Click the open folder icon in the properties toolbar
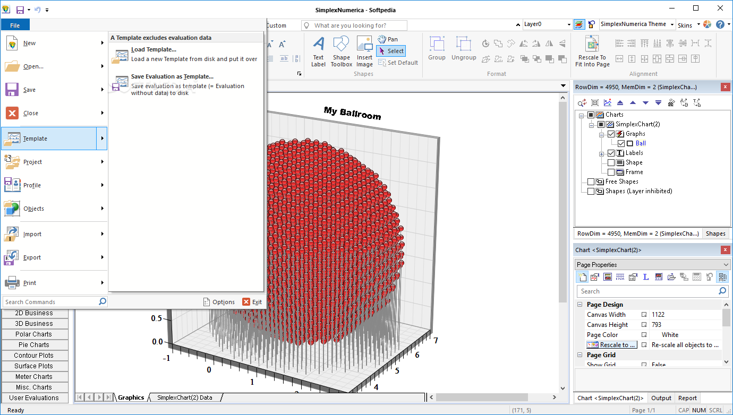The height and width of the screenshot is (415, 733). [x=671, y=276]
